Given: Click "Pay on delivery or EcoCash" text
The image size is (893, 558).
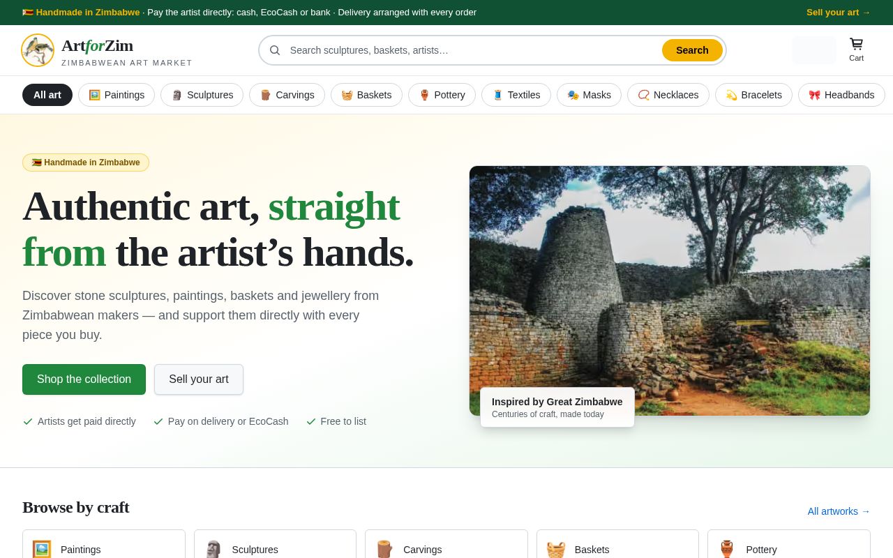Looking at the screenshot, I should (228, 421).
